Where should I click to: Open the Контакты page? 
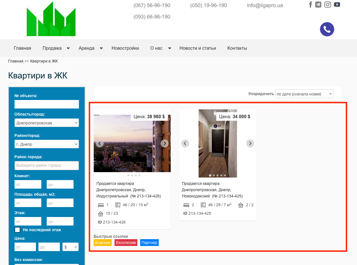(237, 48)
